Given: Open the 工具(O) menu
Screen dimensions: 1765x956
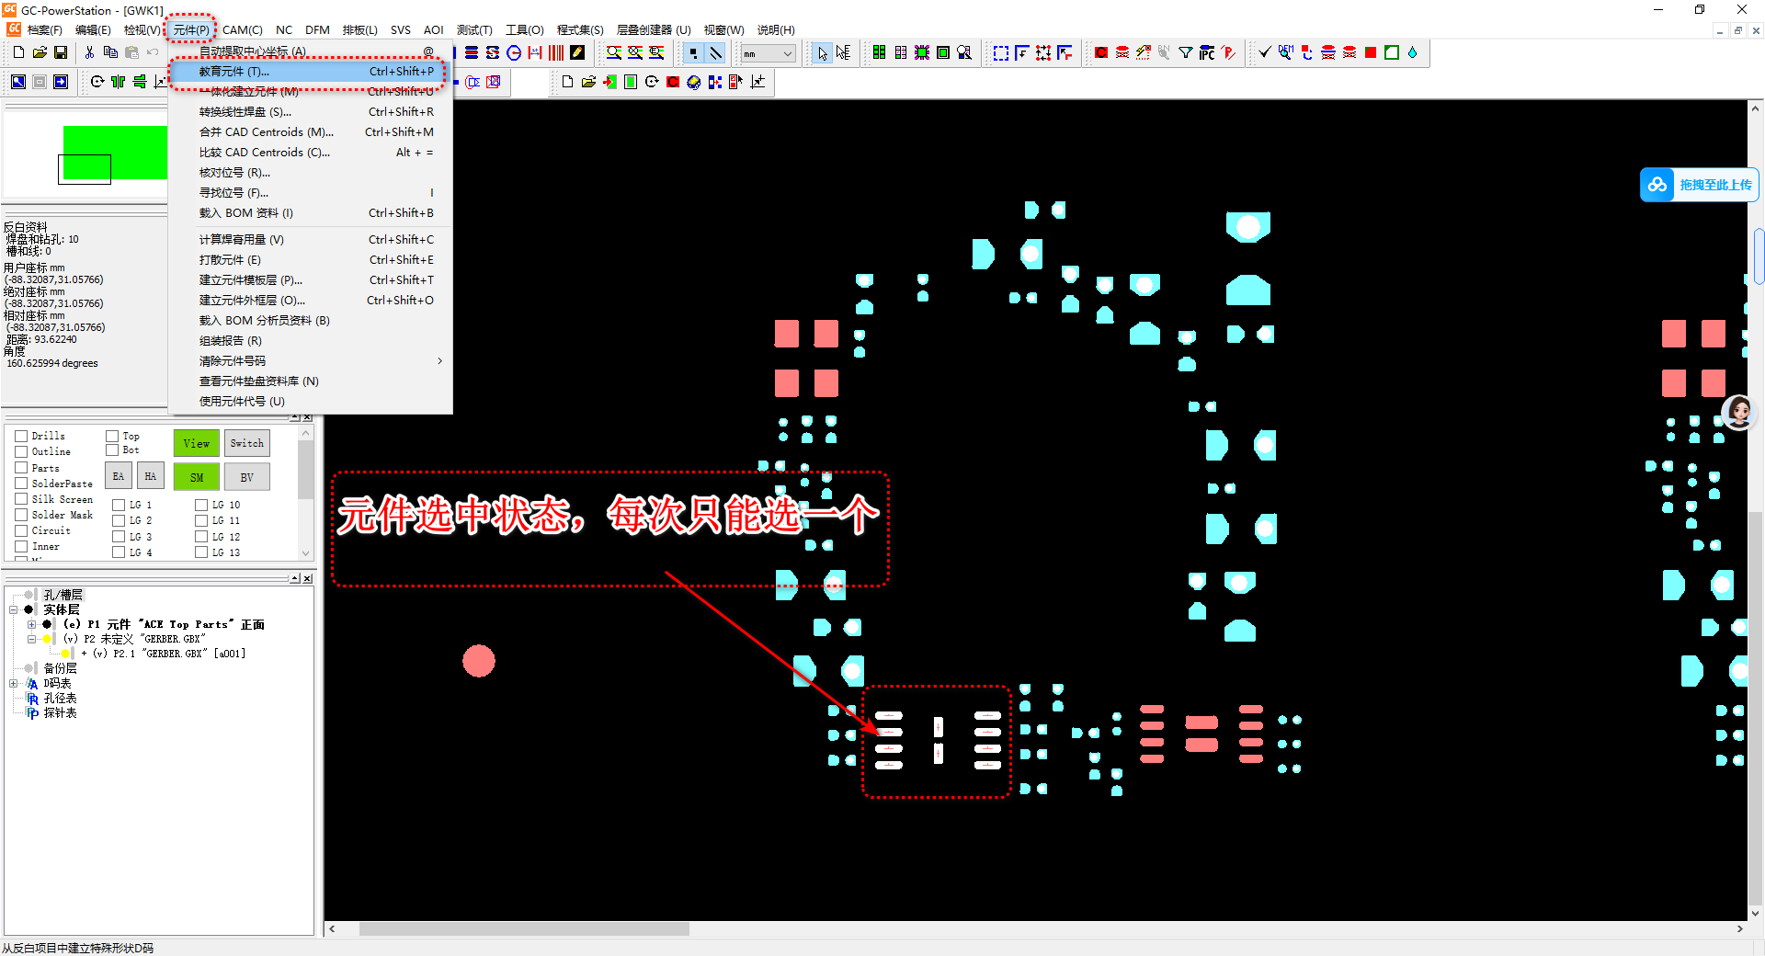Looking at the screenshot, I should pos(525,30).
